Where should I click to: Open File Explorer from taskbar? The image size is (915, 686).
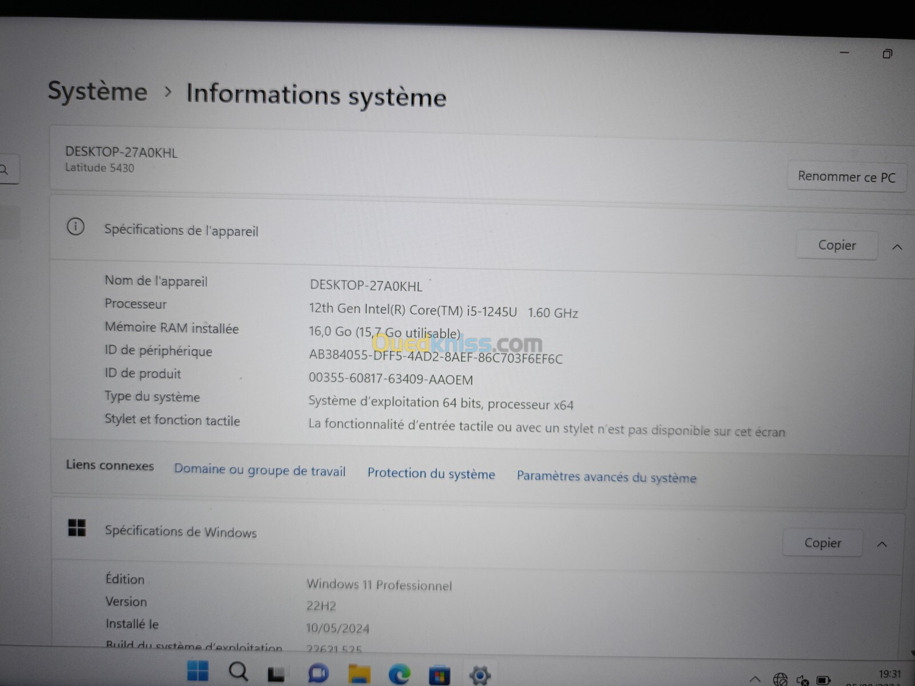click(359, 674)
